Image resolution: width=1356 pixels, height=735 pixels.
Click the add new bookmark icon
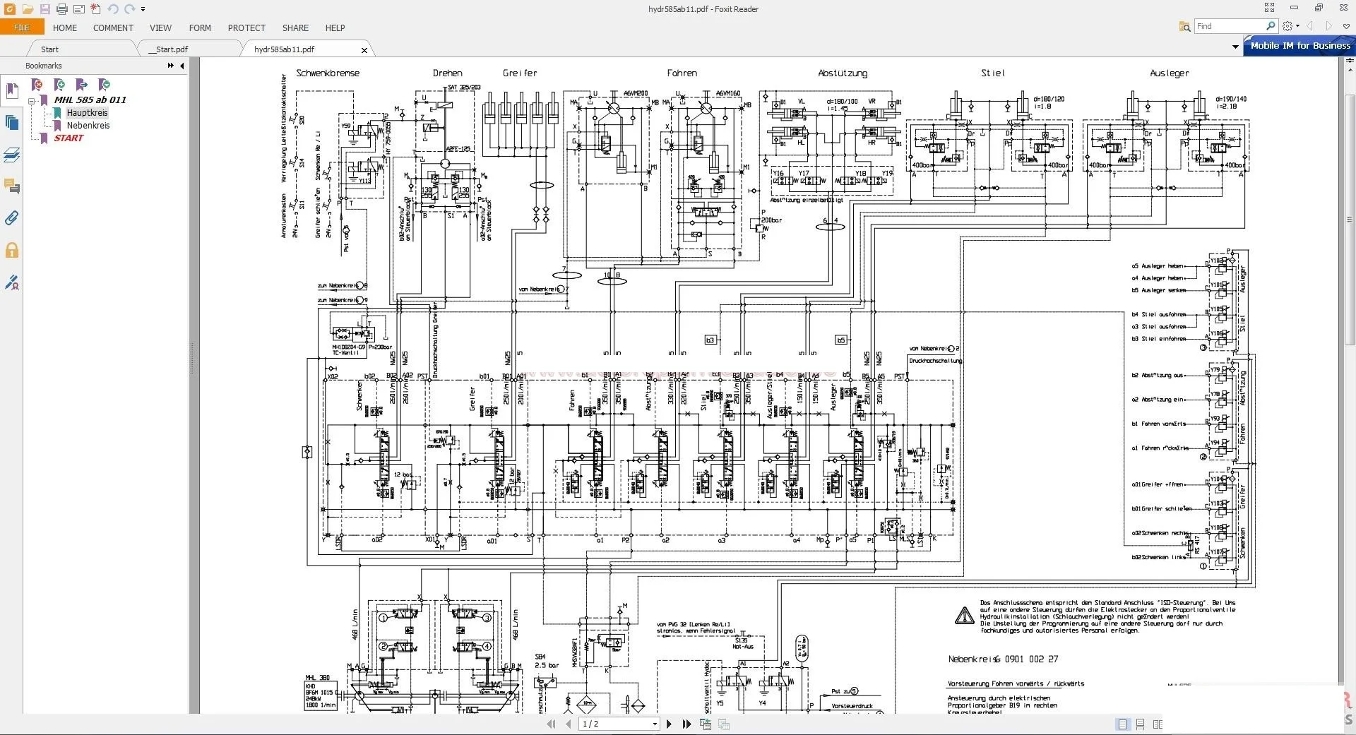click(59, 85)
